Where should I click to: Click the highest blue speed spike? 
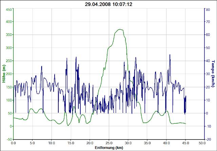click(x=170, y=55)
